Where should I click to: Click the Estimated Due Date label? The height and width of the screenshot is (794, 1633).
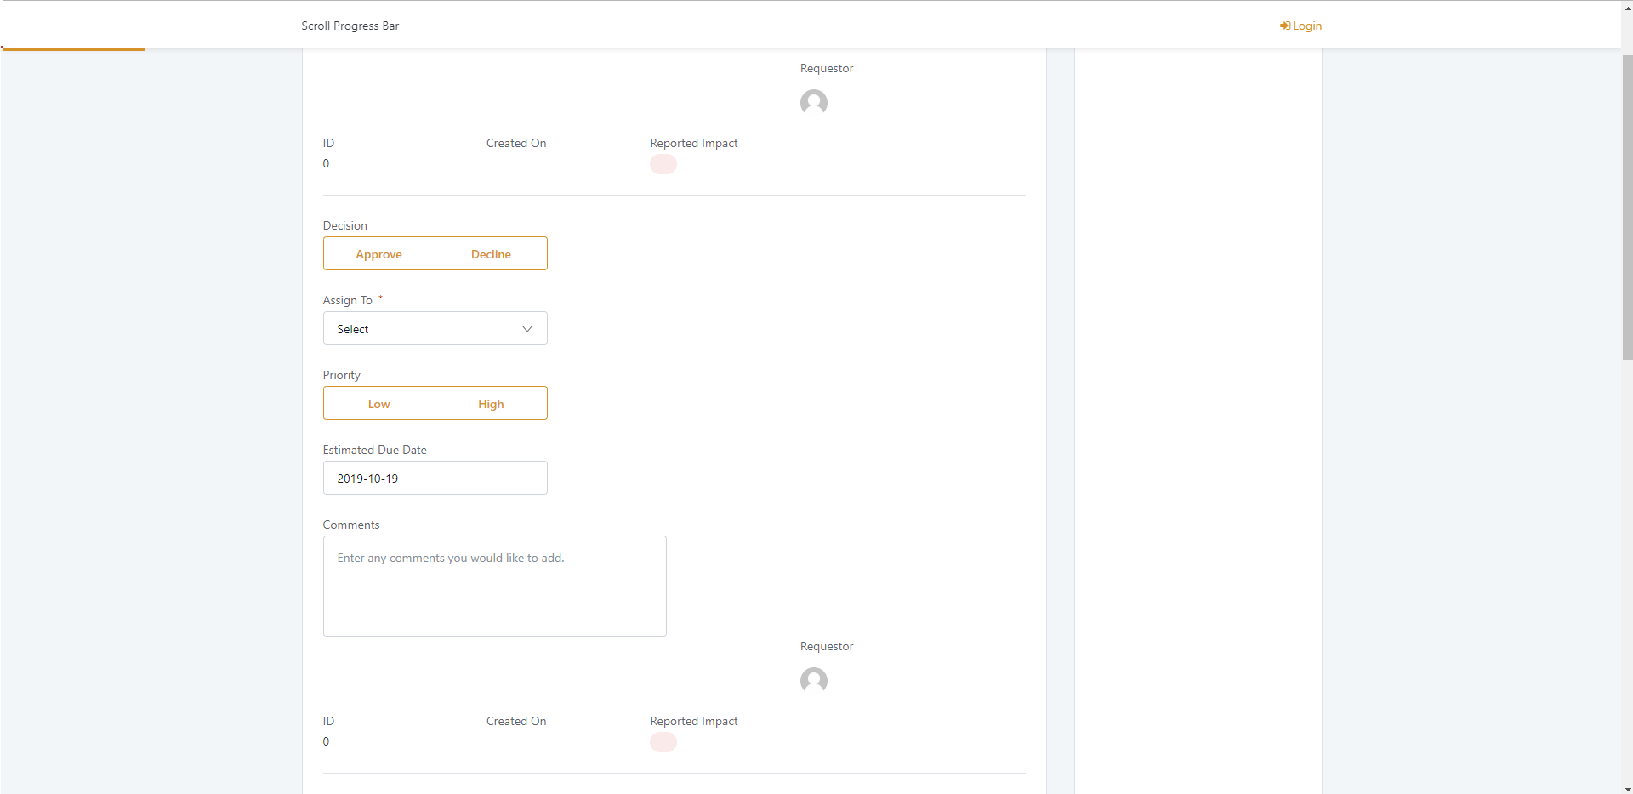pos(375,450)
